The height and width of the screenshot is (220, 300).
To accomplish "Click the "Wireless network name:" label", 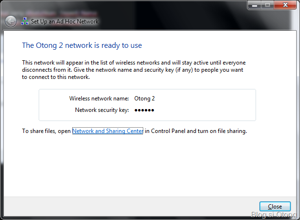I will (x=99, y=99).
